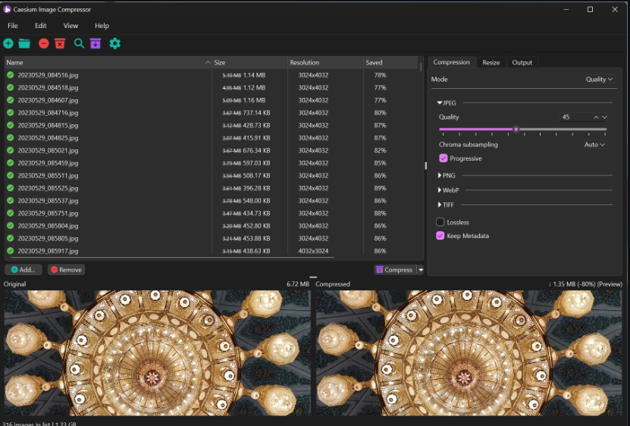Viewport: 630px width, 426px height.
Task: Sort the list by Name column header
Action: pyautogui.click(x=108, y=62)
